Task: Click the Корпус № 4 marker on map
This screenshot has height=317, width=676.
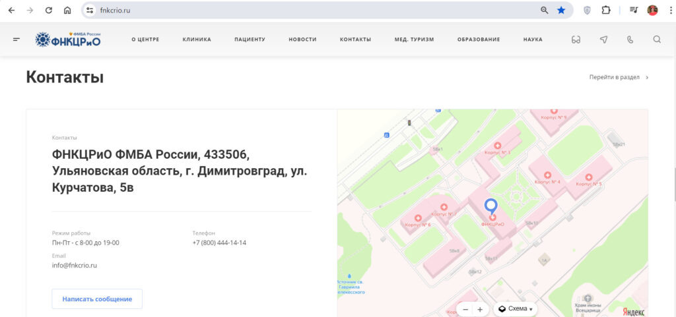Action: click(547, 175)
